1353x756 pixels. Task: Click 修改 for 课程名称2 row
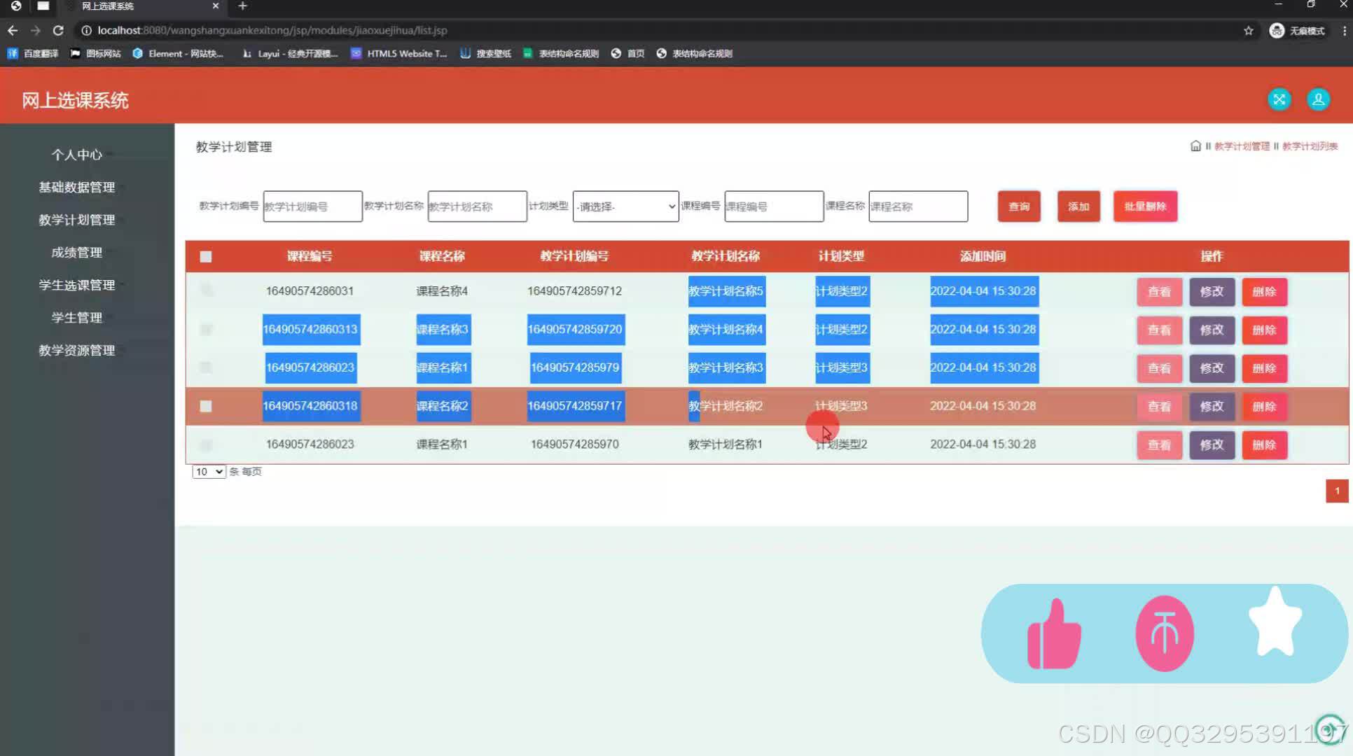1212,406
